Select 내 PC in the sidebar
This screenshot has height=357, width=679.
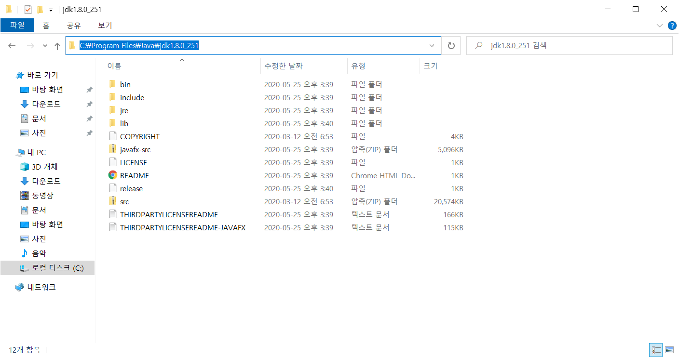point(36,152)
